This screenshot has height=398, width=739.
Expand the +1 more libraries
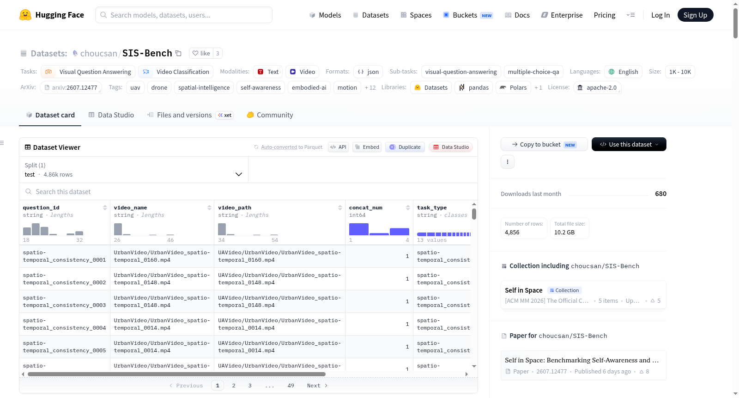[x=539, y=87]
